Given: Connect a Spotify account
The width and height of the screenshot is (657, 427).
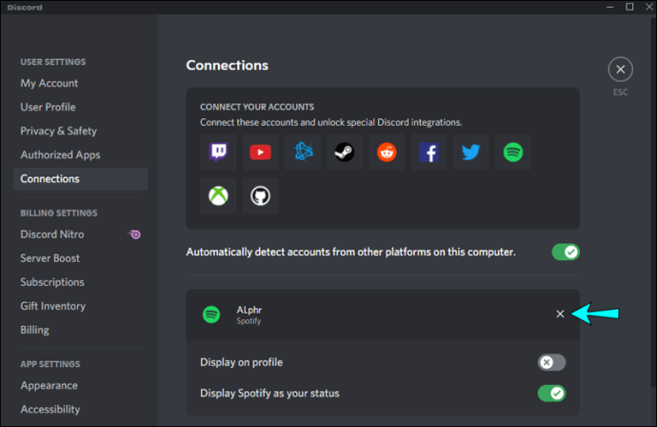Looking at the screenshot, I should pos(512,152).
